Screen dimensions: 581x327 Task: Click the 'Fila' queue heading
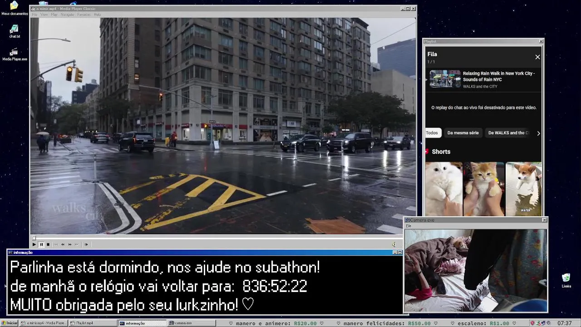pos(432,54)
